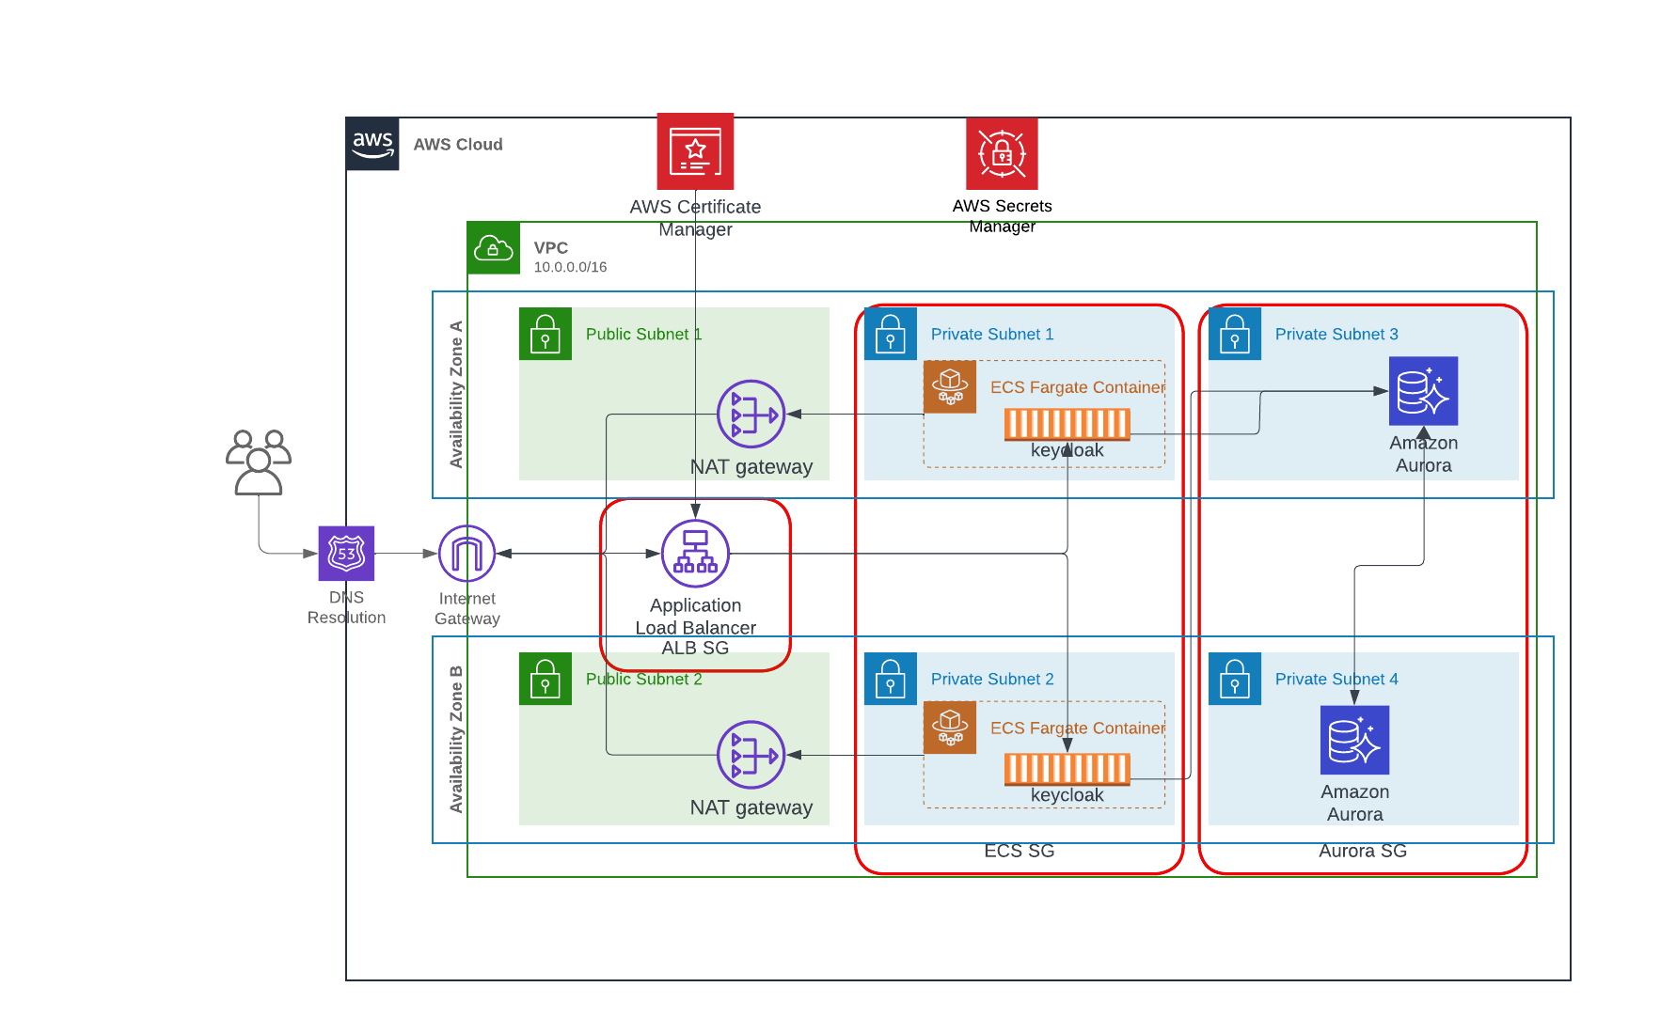Select the Internet Gateway icon
The height and width of the screenshot is (1018, 1676).
click(466, 554)
